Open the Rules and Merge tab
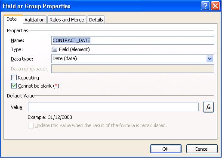The height and width of the screenshot is (158, 222). (67, 20)
